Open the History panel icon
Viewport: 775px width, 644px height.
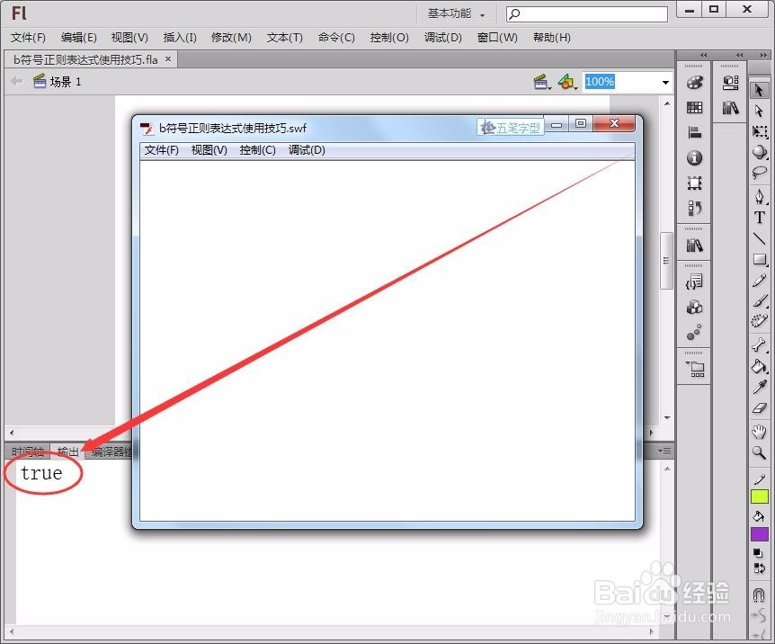tap(694, 209)
